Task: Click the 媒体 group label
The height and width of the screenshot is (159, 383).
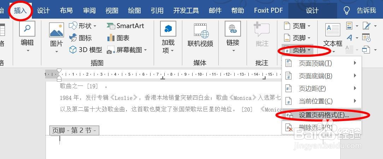Action: [200, 63]
